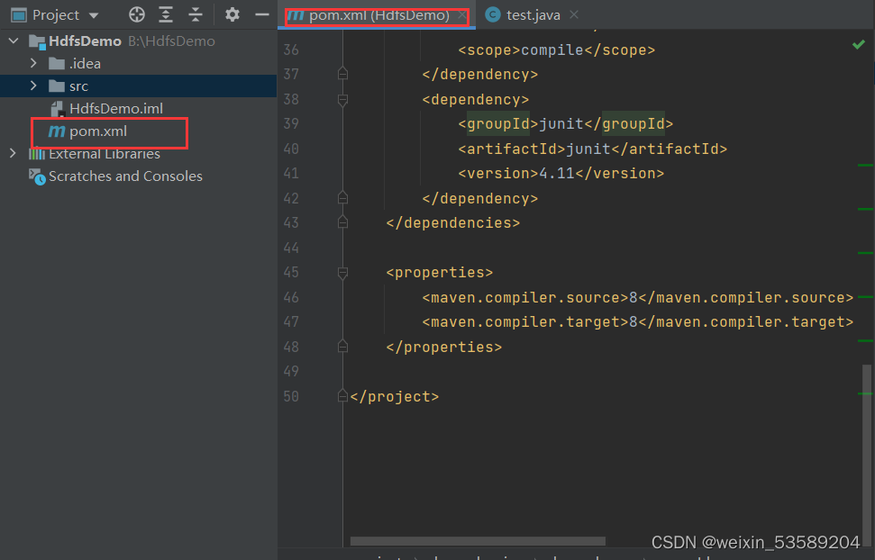The image size is (875, 560).
Task: Open Project panel settings gear icon
Action: (x=232, y=14)
